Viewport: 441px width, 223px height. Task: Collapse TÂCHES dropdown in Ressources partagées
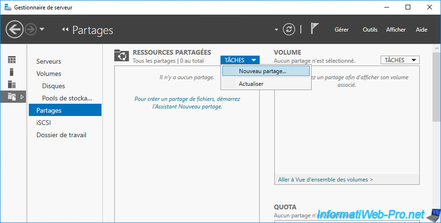[x=240, y=60]
